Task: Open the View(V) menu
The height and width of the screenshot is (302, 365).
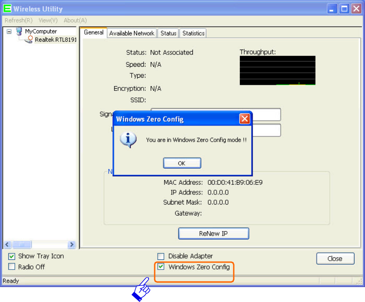Action: coord(48,21)
